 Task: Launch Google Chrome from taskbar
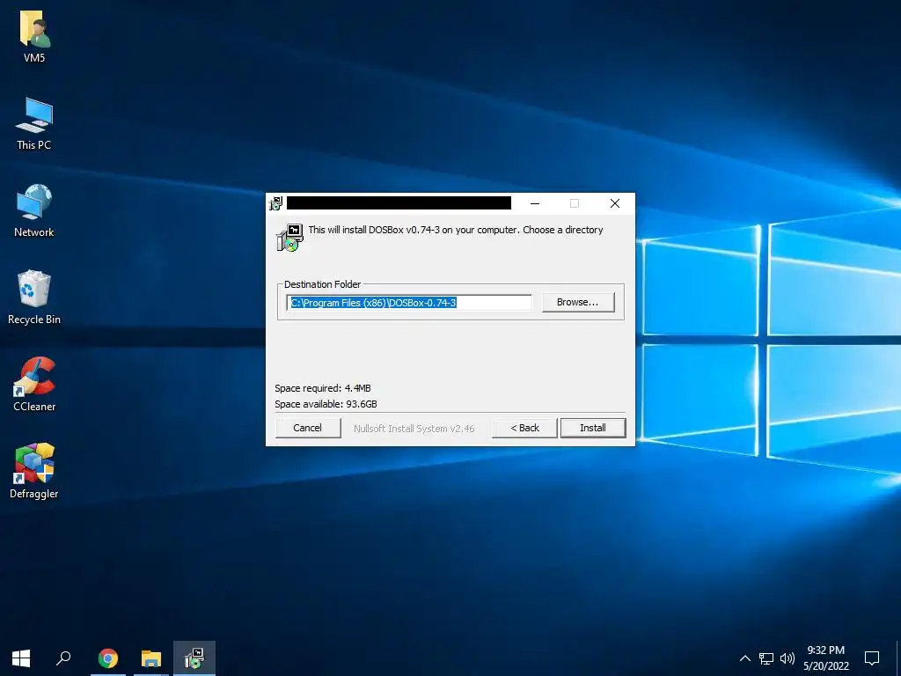click(x=108, y=658)
